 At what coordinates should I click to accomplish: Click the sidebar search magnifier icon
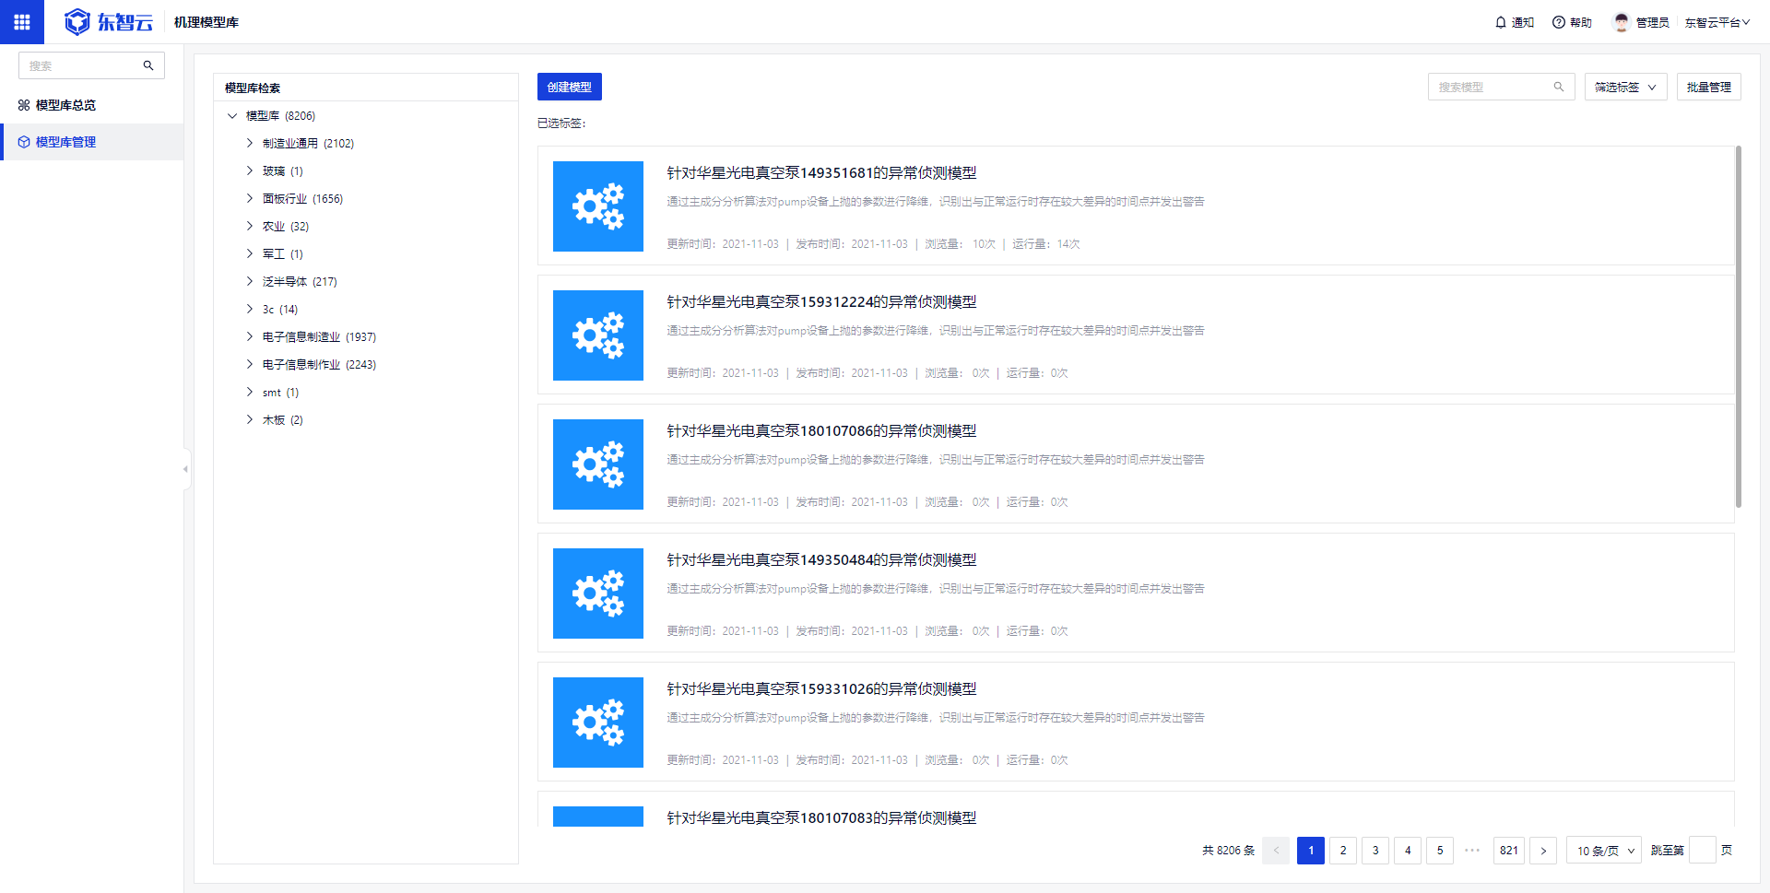pos(148,65)
